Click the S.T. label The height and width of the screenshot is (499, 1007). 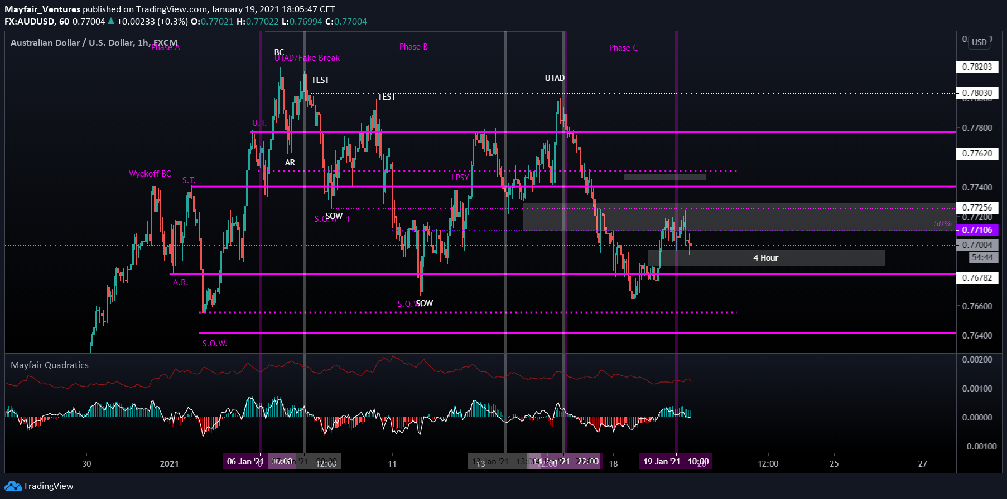189,180
